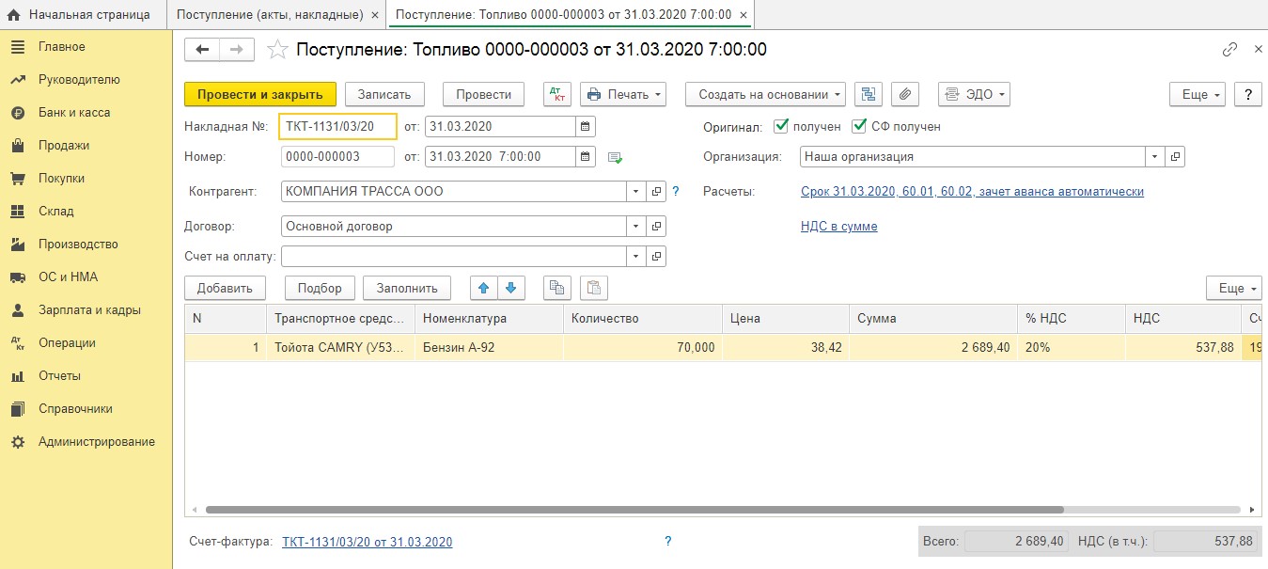Open Организация record icon
This screenshot has width=1268, height=569.
(x=1175, y=157)
